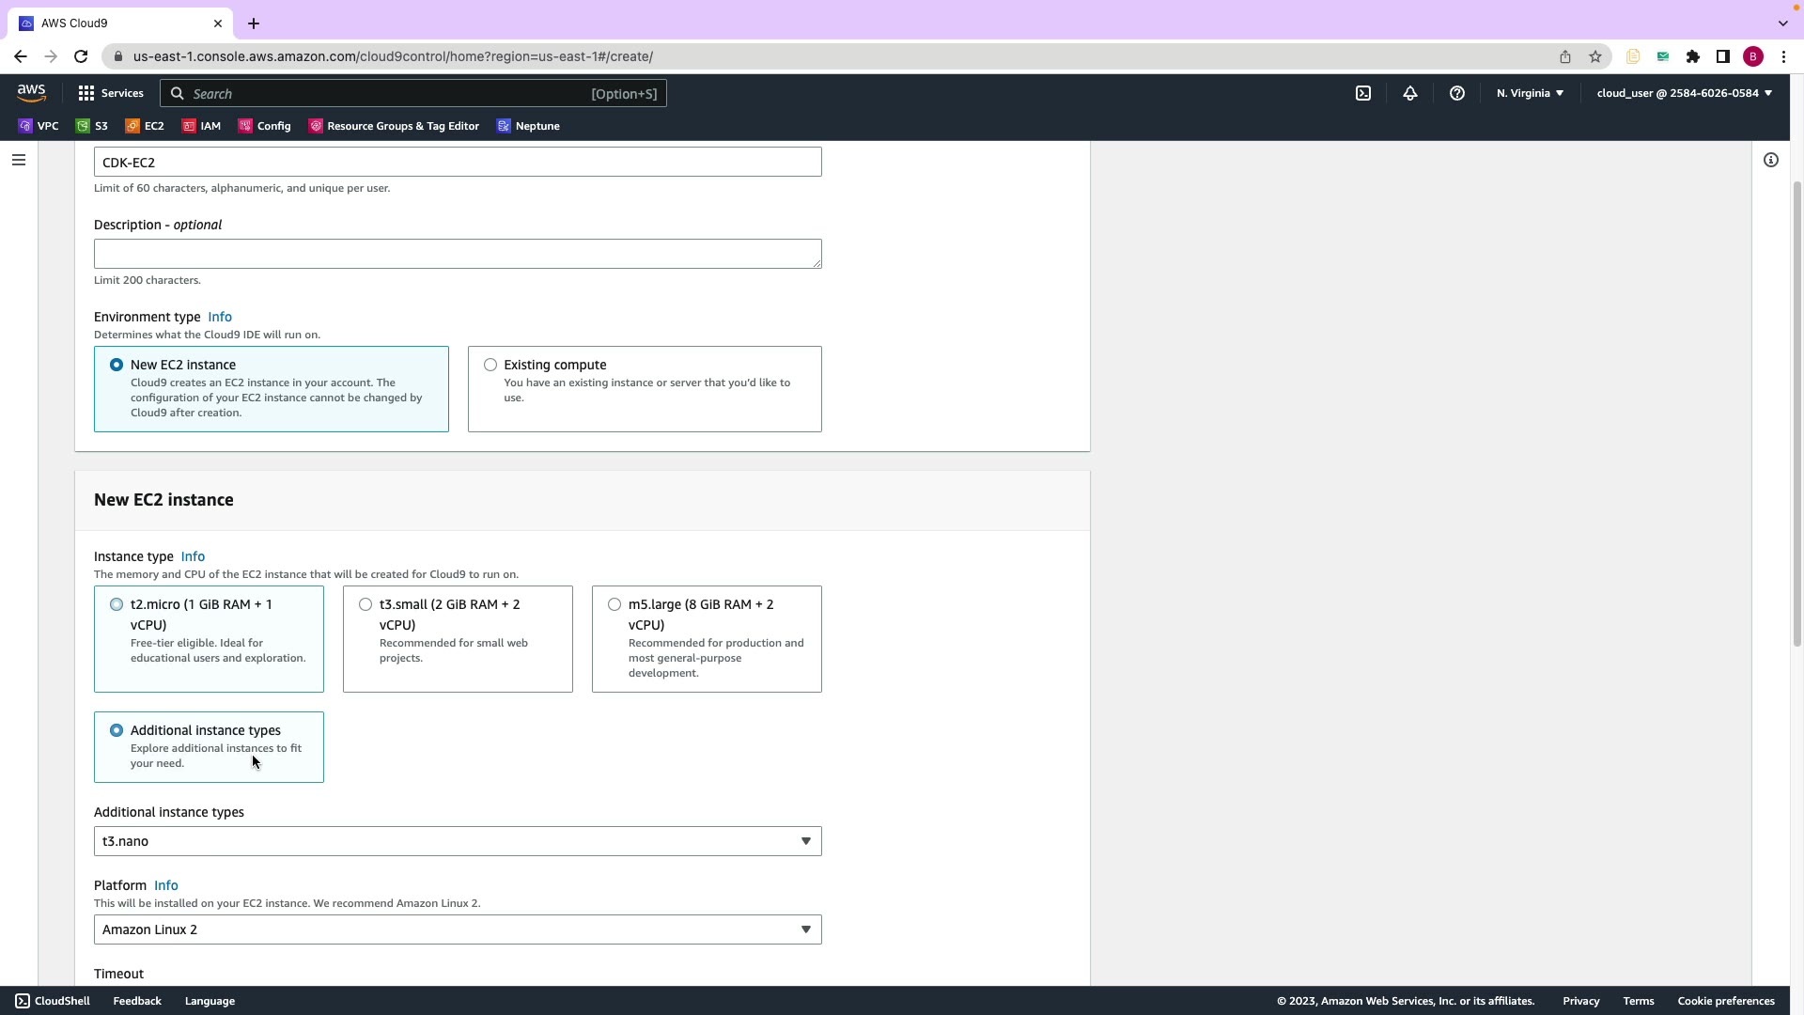Viewport: 1804px width, 1015px height.
Task: Open the notifications bell icon
Action: click(x=1410, y=93)
